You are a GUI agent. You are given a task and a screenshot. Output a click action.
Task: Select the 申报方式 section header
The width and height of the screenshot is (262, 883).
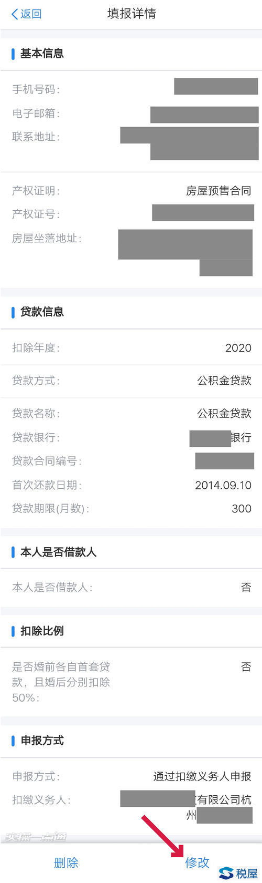[x=42, y=740]
